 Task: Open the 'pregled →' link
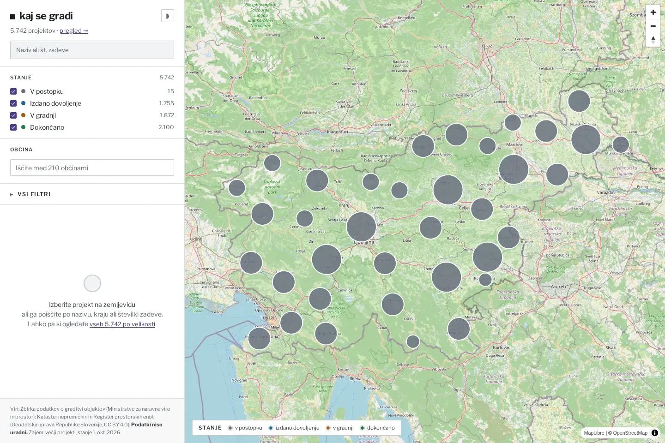74,30
